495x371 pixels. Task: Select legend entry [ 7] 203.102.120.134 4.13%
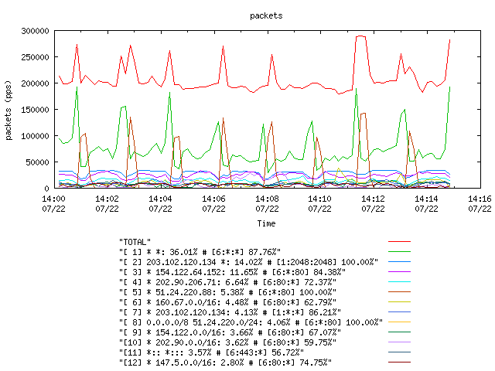click(230, 312)
